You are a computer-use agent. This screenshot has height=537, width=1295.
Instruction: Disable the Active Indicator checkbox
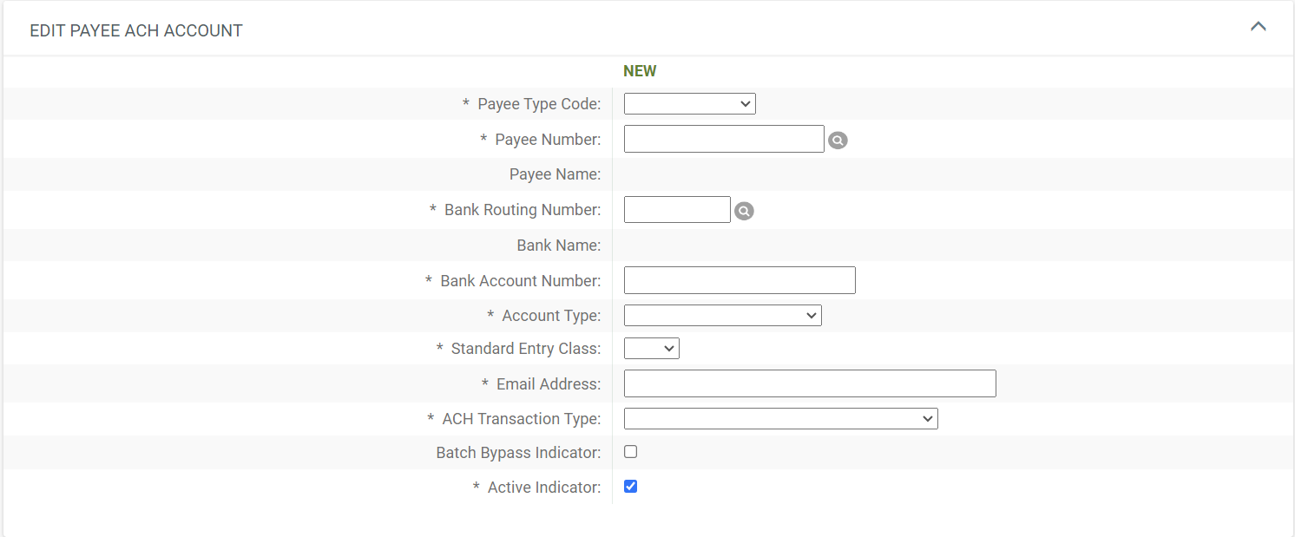(x=630, y=486)
